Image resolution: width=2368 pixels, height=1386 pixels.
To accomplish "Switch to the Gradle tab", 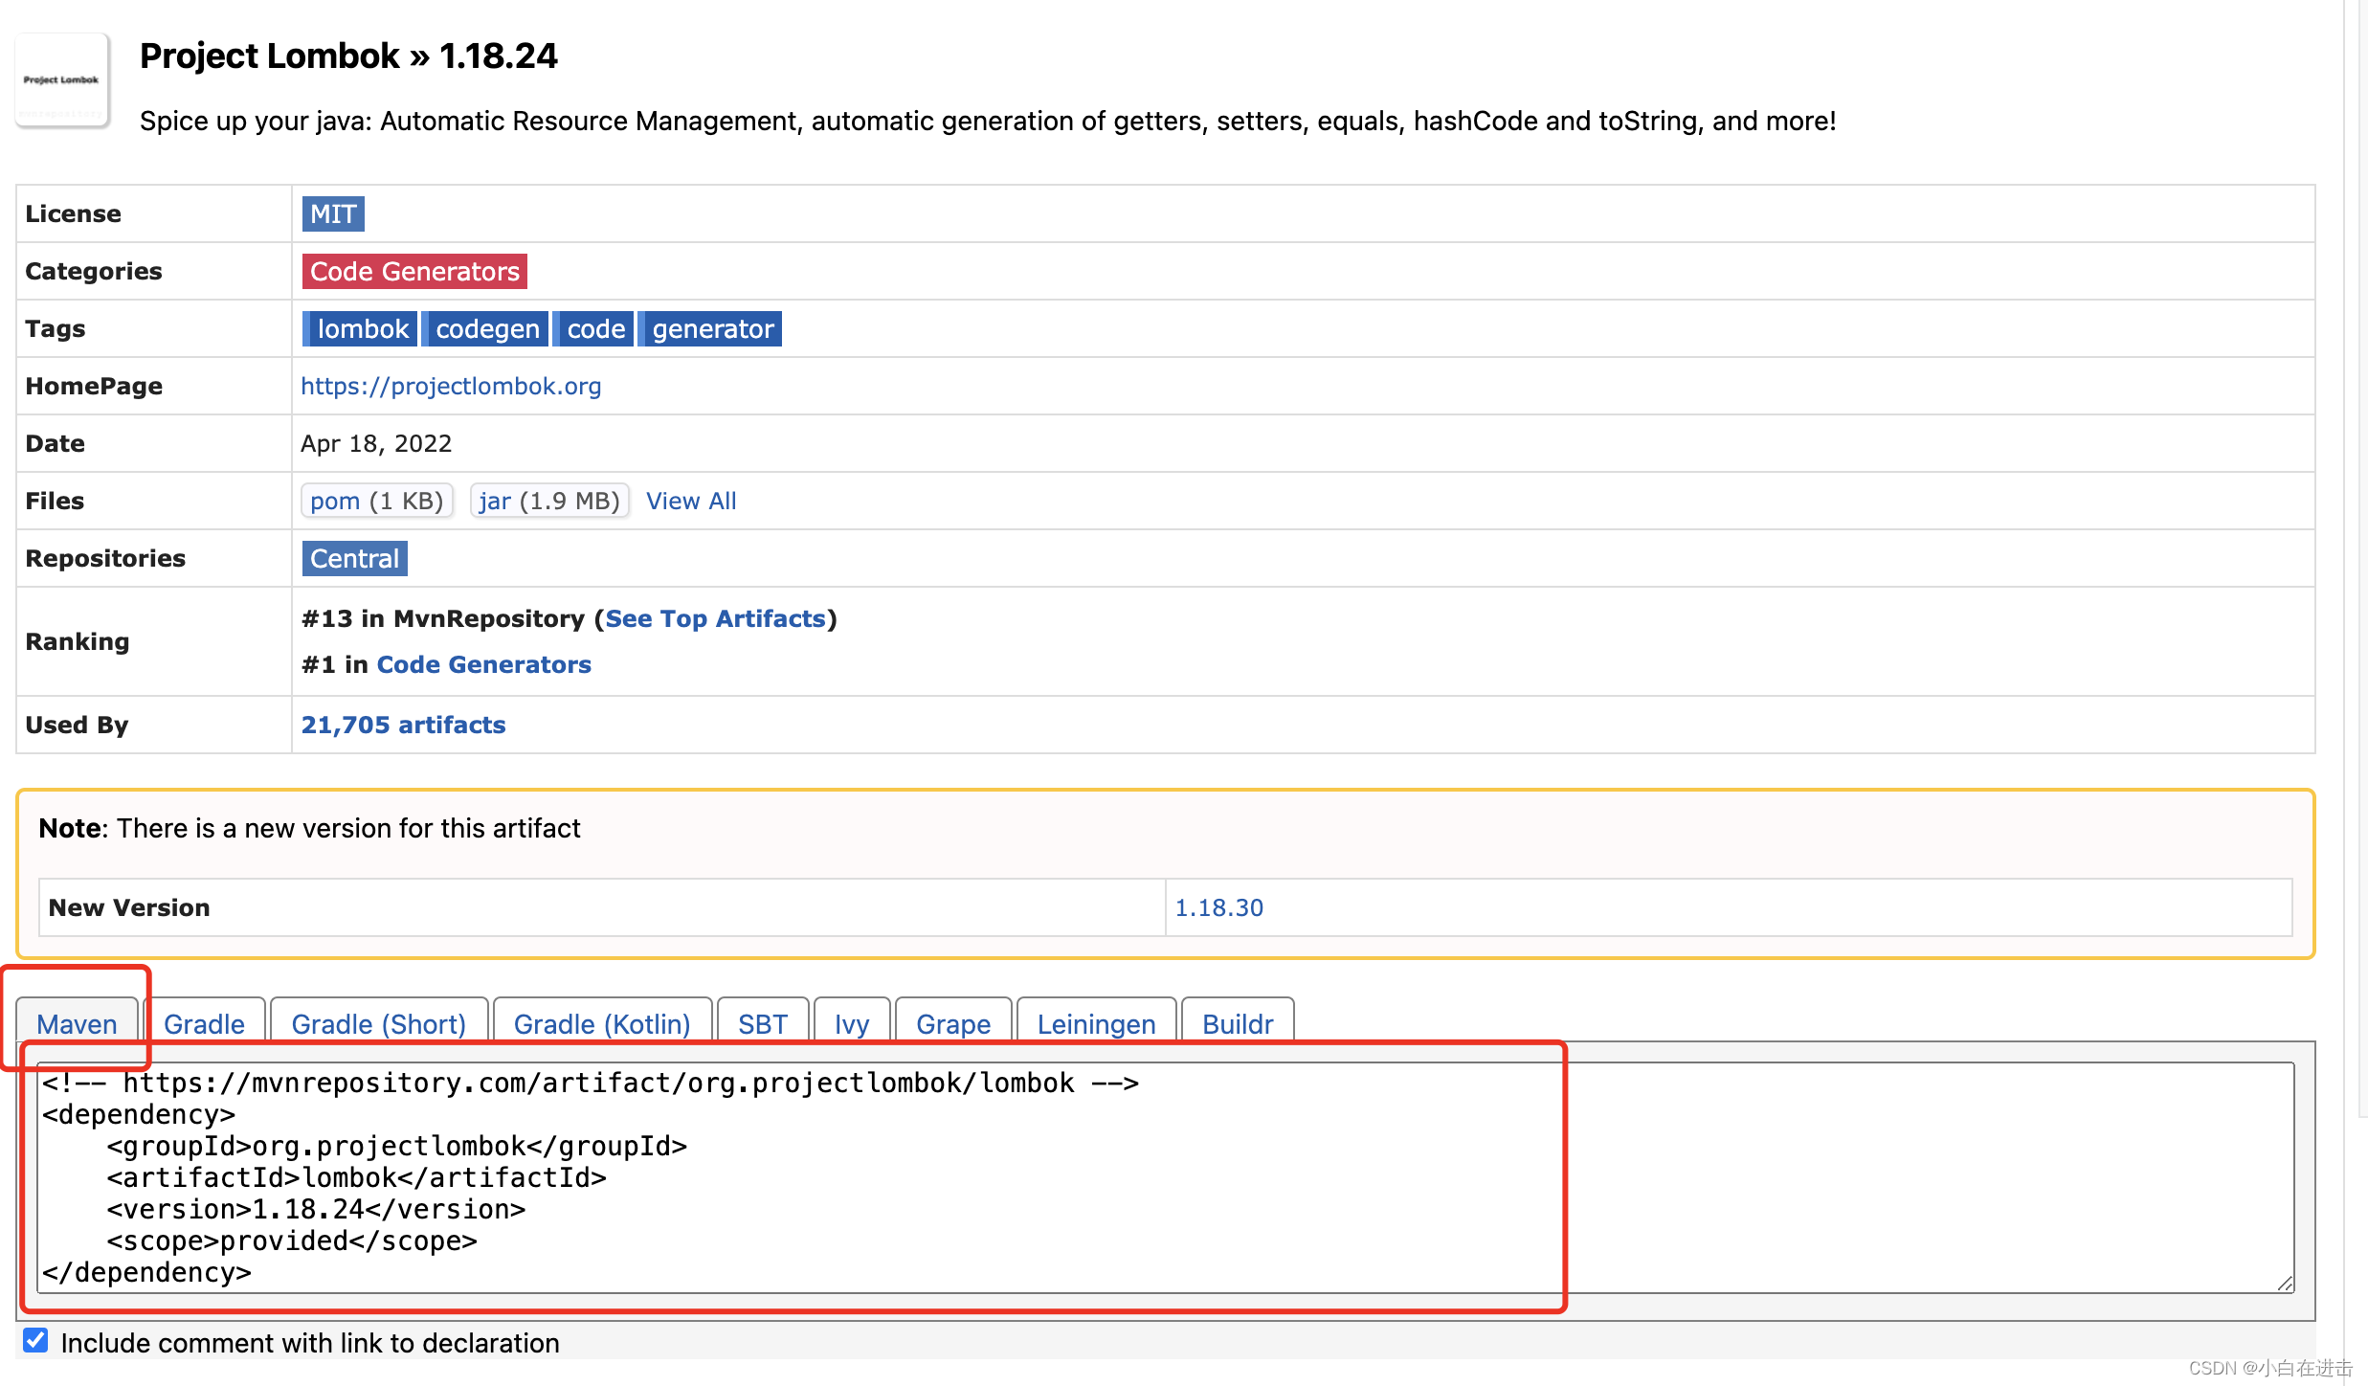I will point(204,1022).
